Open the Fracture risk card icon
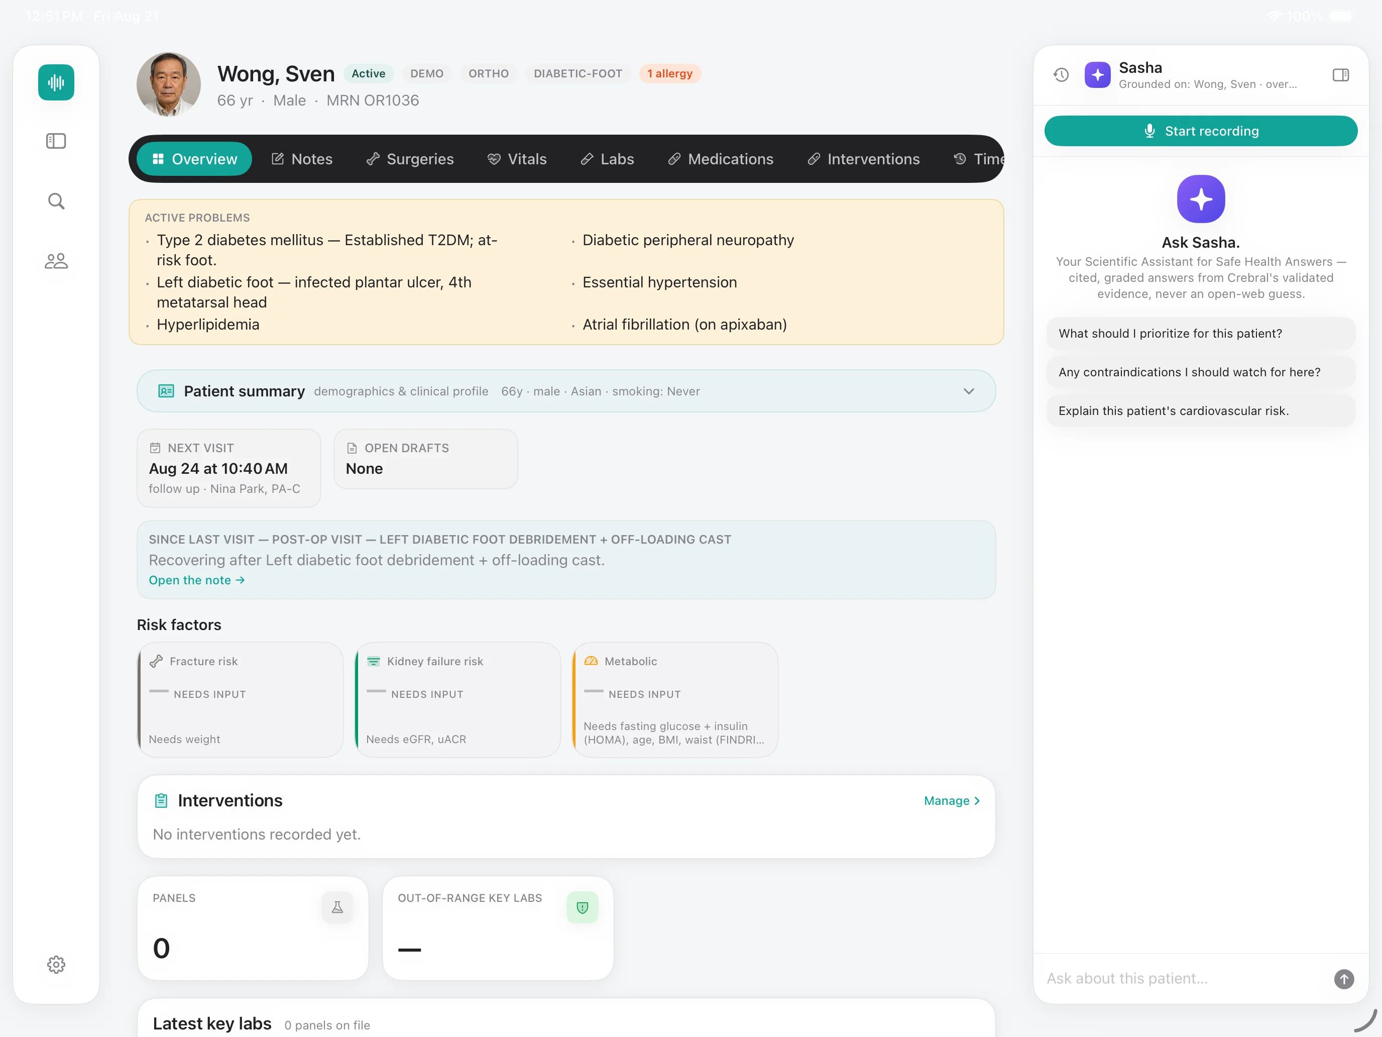This screenshot has height=1037, width=1382. [x=156, y=661]
